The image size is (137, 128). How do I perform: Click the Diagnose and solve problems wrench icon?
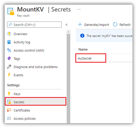[9, 67]
